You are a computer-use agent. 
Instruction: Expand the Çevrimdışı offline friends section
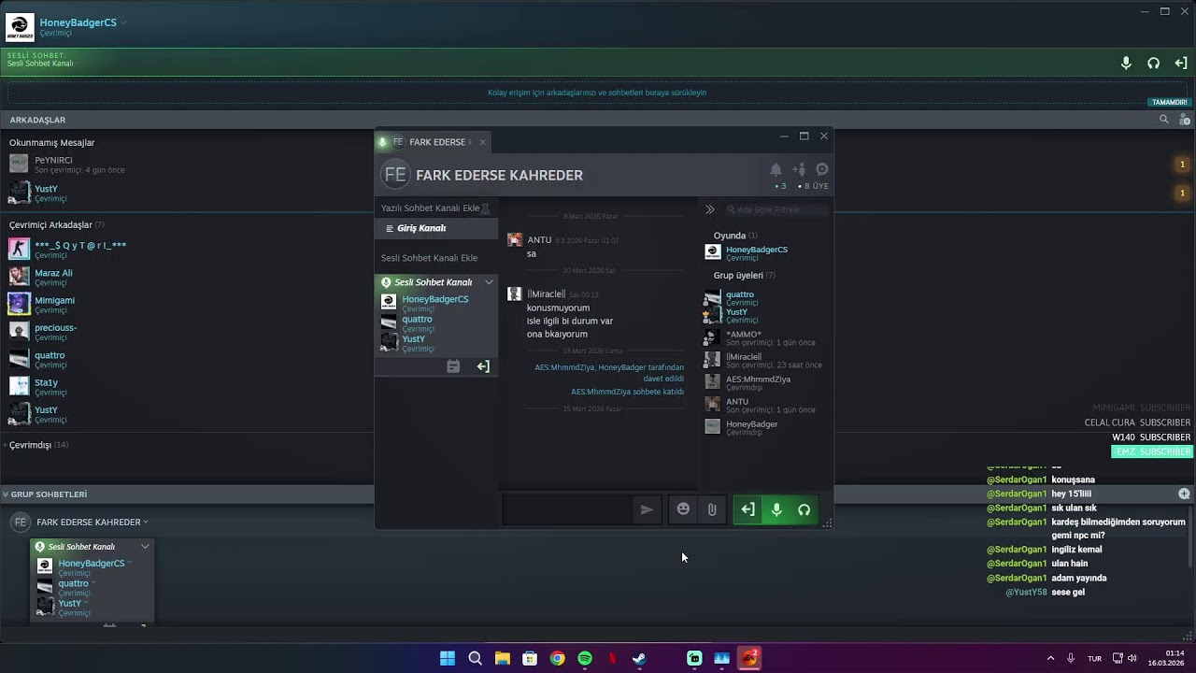[36, 445]
